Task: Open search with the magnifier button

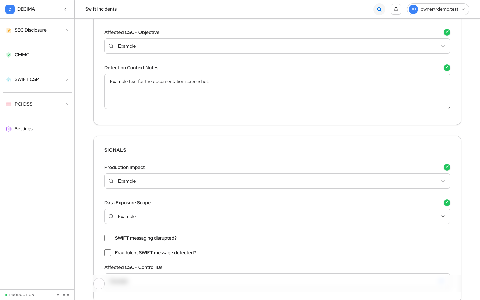Action: (379, 9)
